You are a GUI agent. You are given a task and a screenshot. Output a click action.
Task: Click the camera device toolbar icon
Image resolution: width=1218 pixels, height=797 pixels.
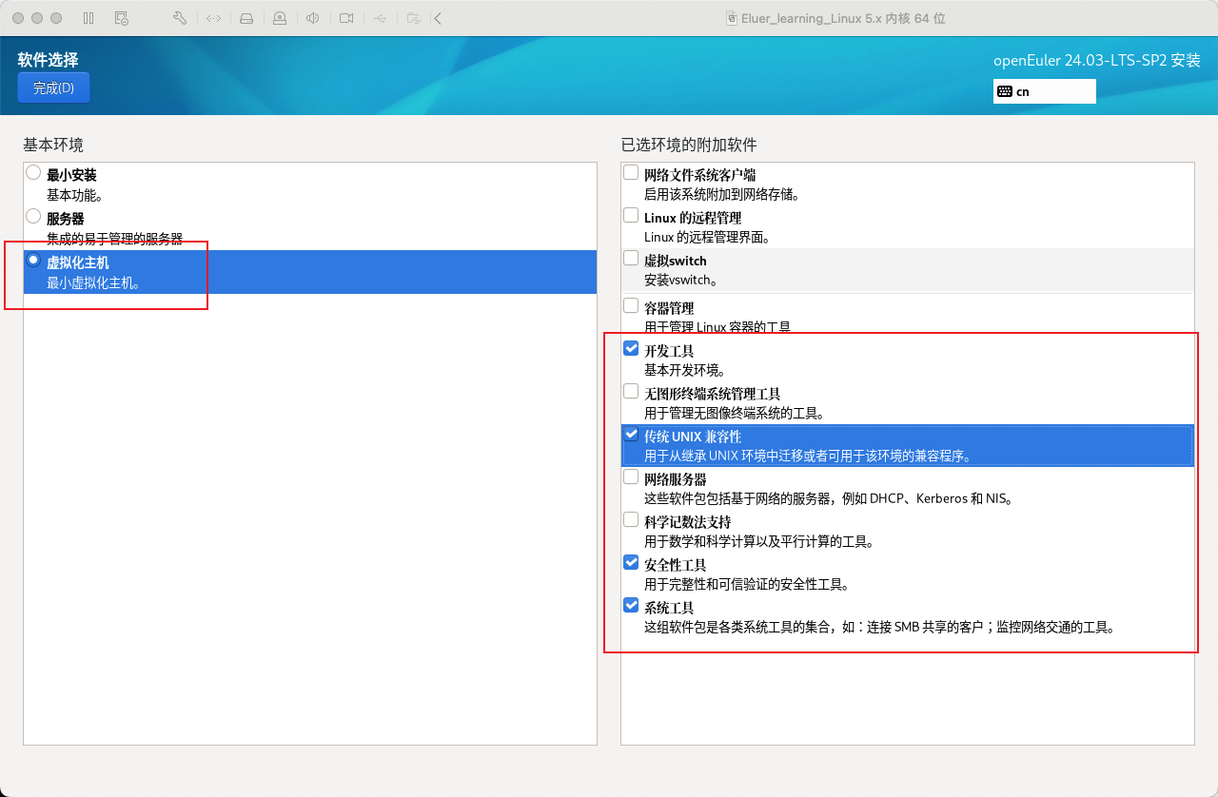point(346,18)
